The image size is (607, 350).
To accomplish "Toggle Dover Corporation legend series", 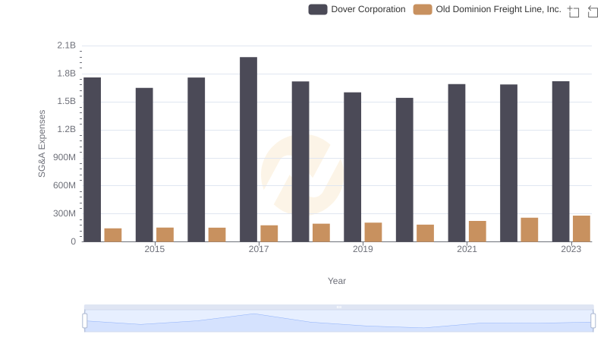I will pos(357,9).
